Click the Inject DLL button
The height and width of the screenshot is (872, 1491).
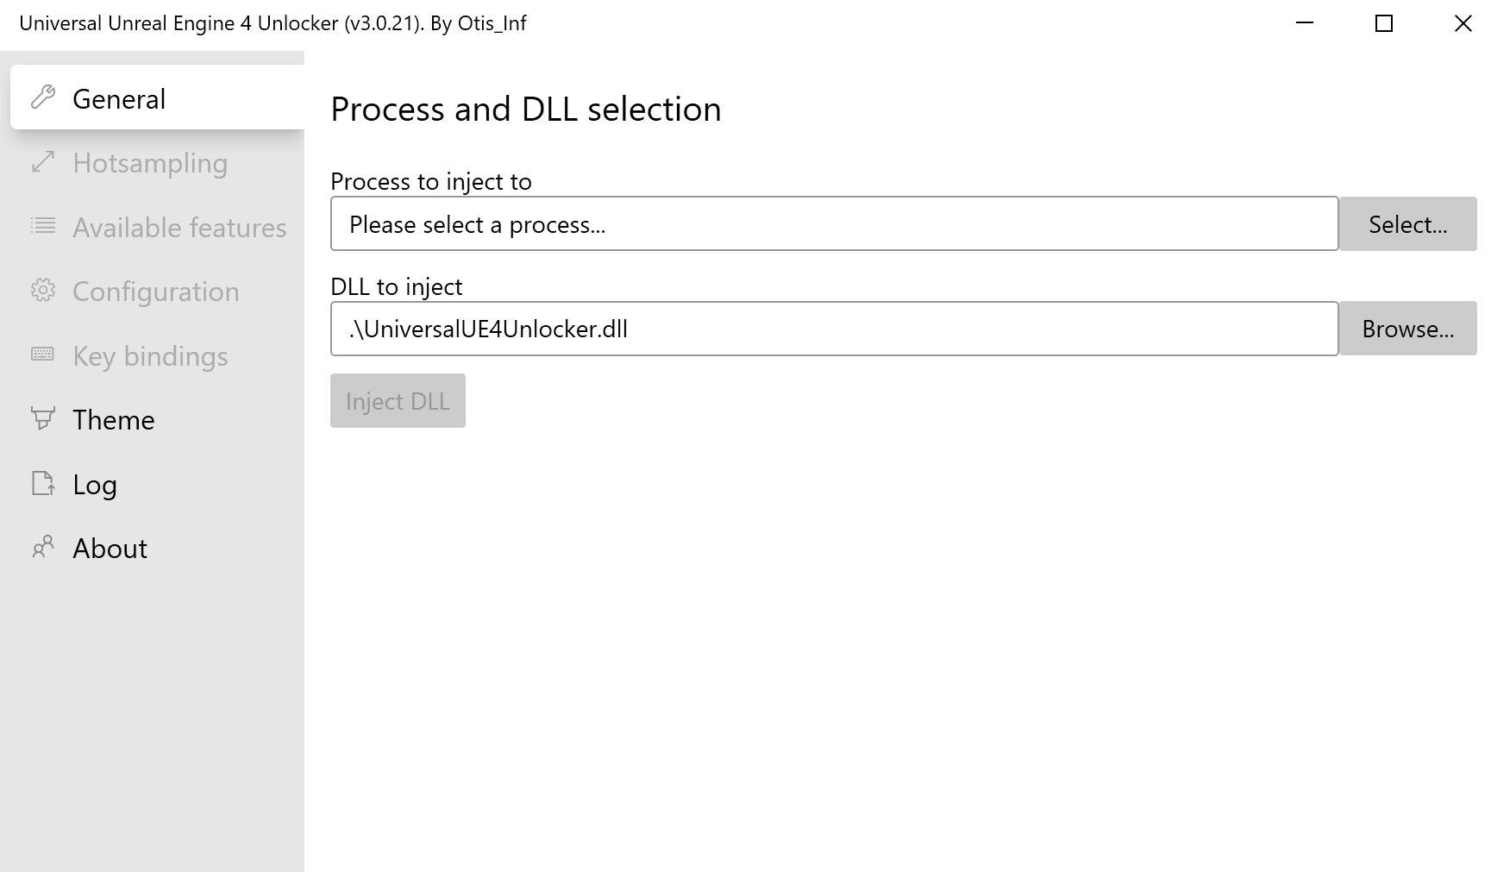(398, 401)
